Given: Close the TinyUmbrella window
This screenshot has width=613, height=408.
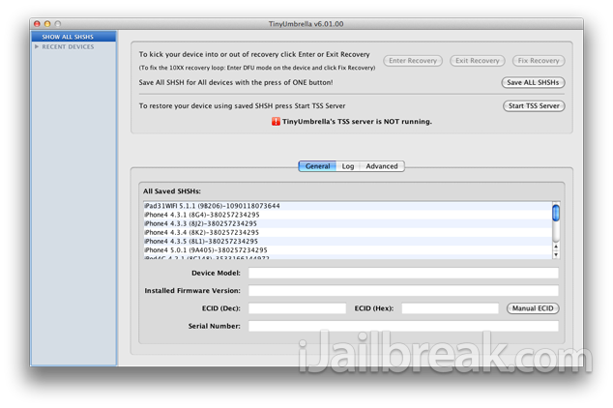Looking at the screenshot, I should click(37, 24).
